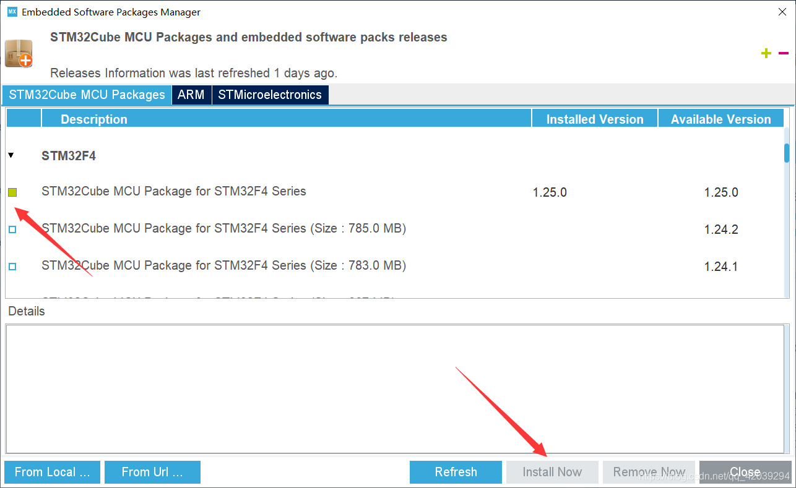Image resolution: width=796 pixels, height=488 pixels.
Task: Check the box for STM32F4 package 1.24.2
Action: (12, 229)
